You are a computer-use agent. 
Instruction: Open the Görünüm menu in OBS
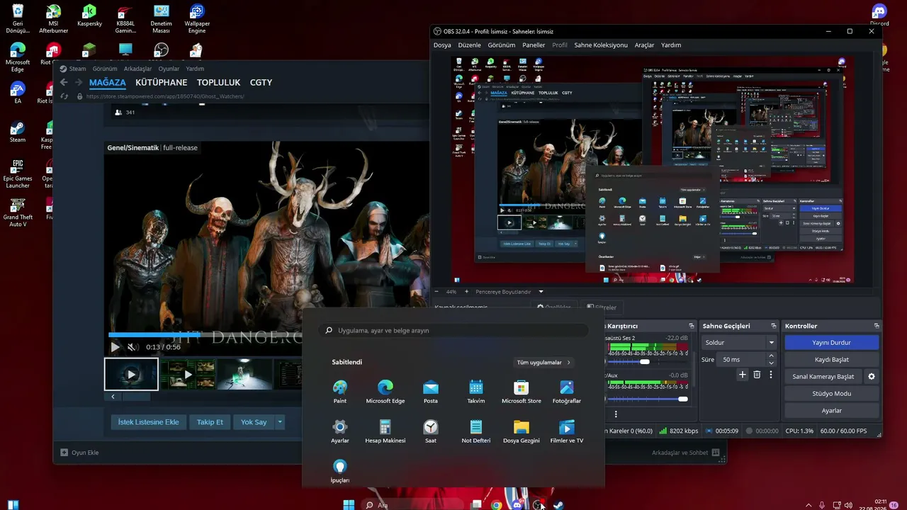[502, 45]
